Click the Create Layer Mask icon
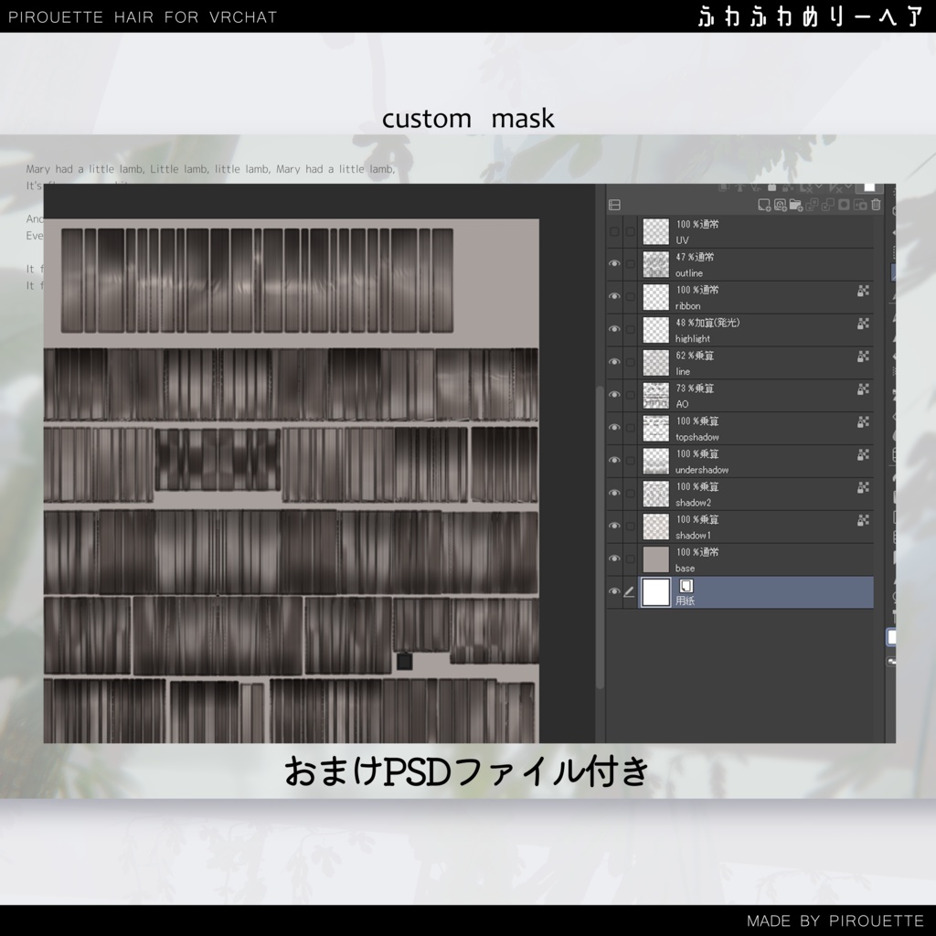936x936 pixels. (844, 206)
